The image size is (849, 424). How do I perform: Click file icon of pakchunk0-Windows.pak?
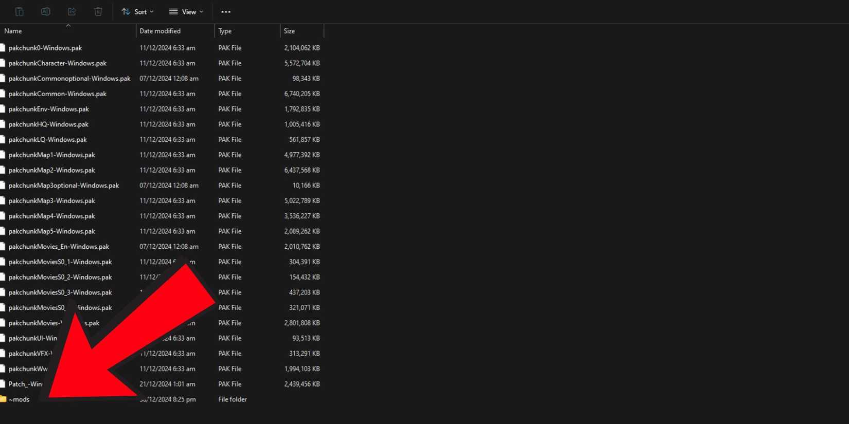[3, 48]
